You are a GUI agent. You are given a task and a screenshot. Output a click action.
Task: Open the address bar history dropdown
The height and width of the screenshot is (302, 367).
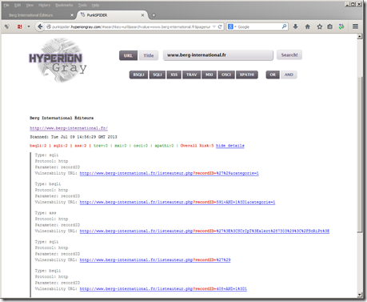click(214, 26)
